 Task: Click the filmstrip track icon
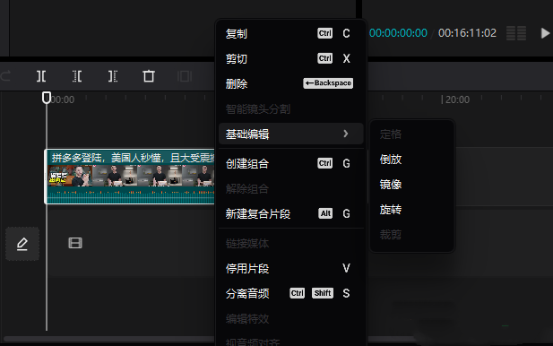tap(75, 243)
